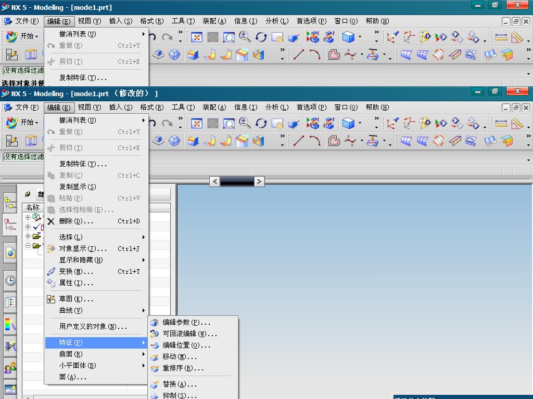Image resolution: width=533 pixels, height=399 pixels.
Task: Select 属性(I)... in Edit menu
Action: [x=96, y=283]
